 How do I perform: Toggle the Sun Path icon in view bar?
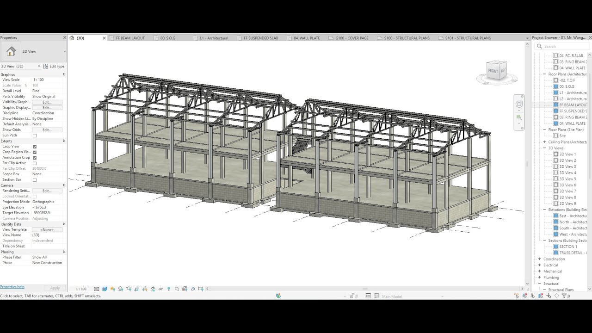(112, 289)
